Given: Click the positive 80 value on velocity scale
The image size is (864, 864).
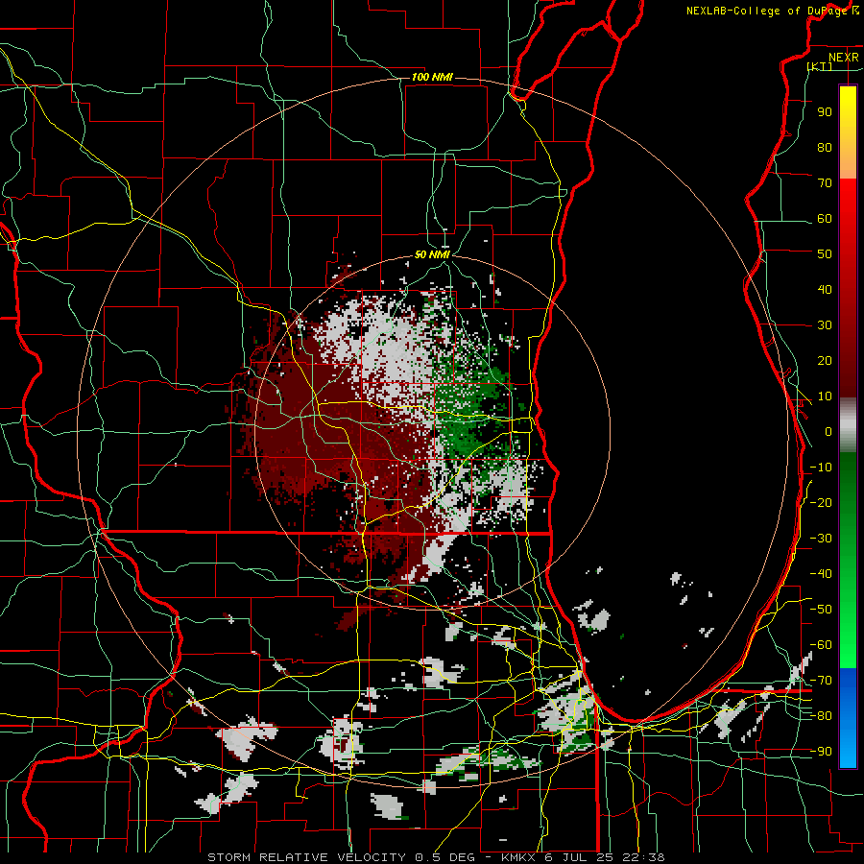Looking at the screenshot, I should pyautogui.click(x=825, y=147).
